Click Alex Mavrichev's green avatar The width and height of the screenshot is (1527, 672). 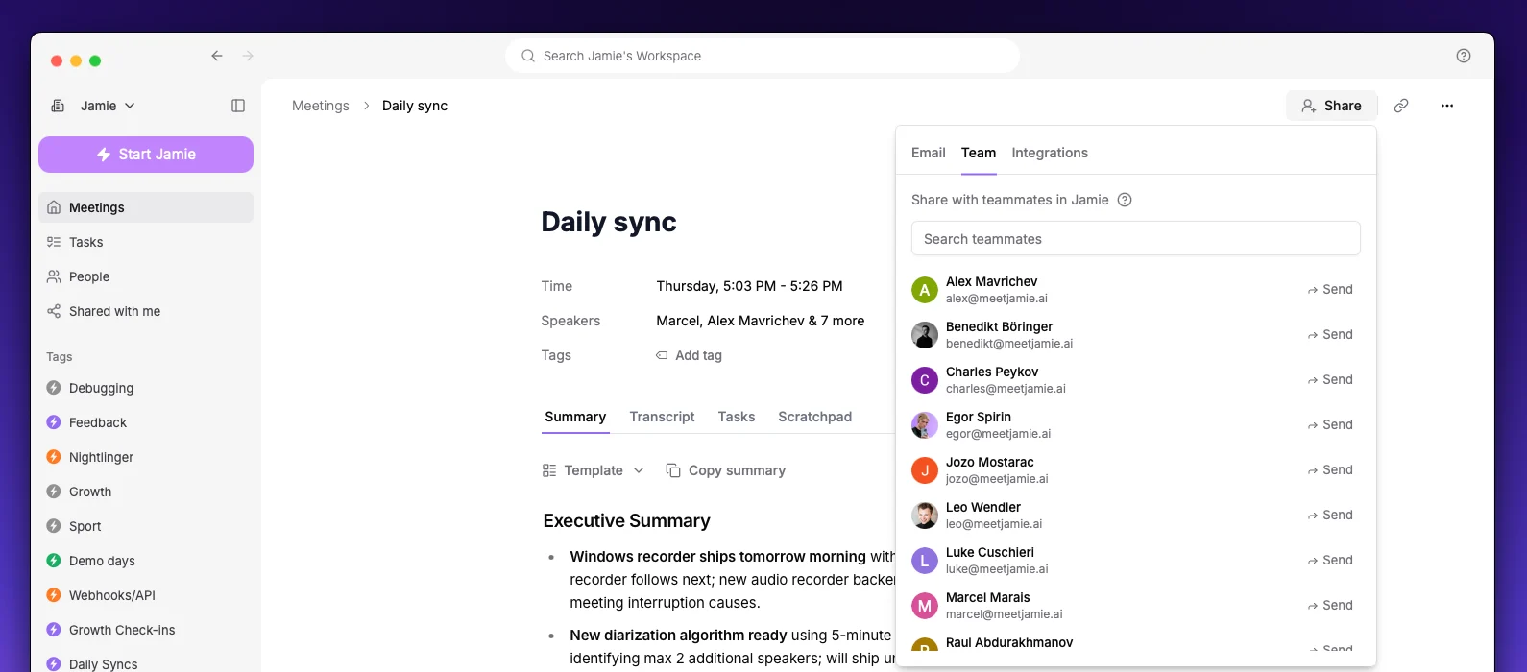(x=925, y=290)
